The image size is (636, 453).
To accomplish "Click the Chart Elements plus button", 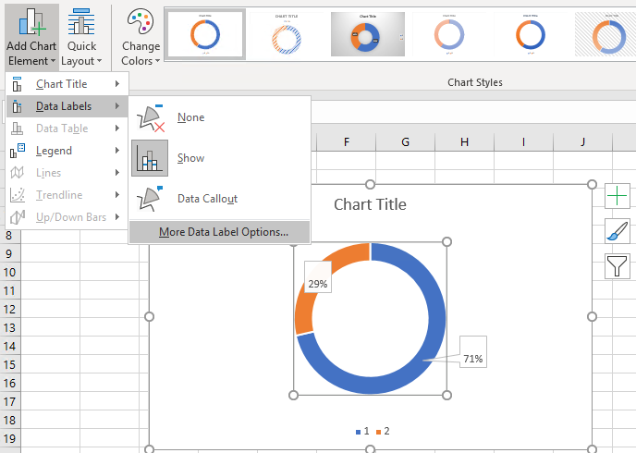I will coord(617,196).
